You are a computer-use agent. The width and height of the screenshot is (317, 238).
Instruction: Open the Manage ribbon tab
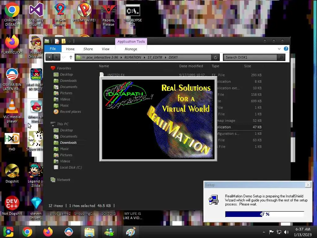[x=131, y=49]
